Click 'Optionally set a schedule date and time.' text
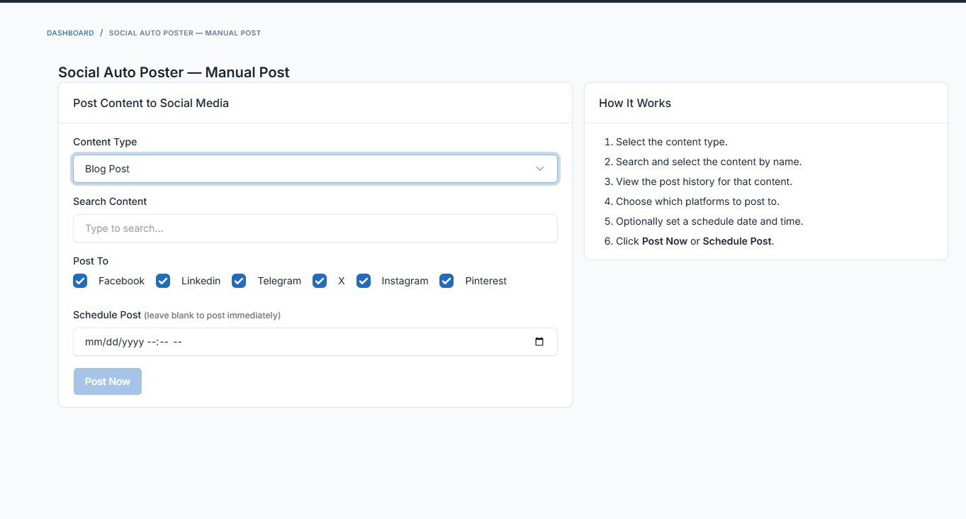Screen dimensions: 966x519 (709, 221)
